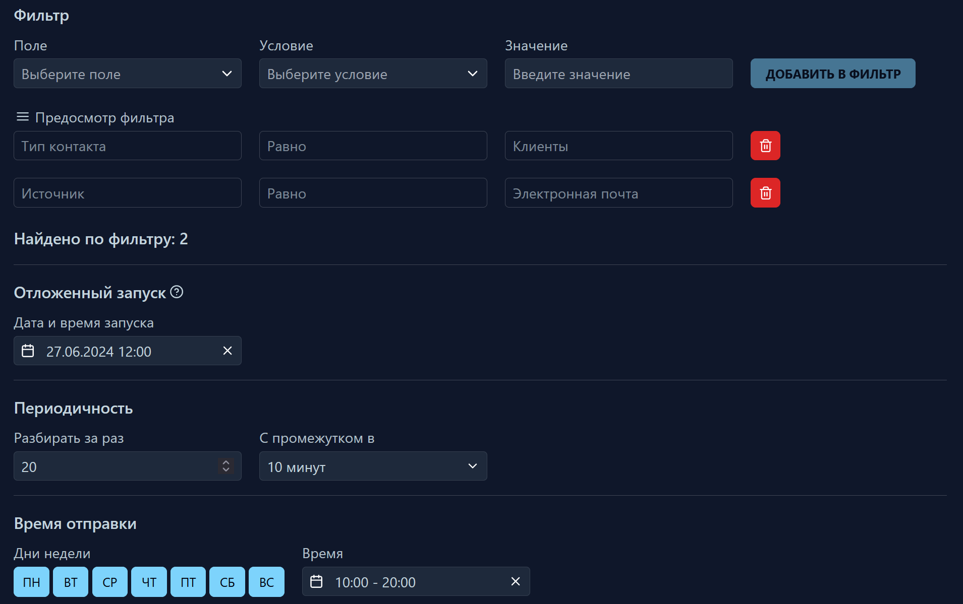963x604 pixels.
Task: Click the Электронная почта value field
Action: click(x=618, y=193)
